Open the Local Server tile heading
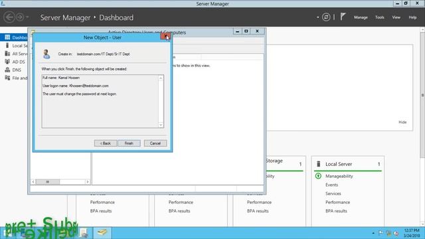The width and height of the screenshot is (425, 239). [x=339, y=164]
